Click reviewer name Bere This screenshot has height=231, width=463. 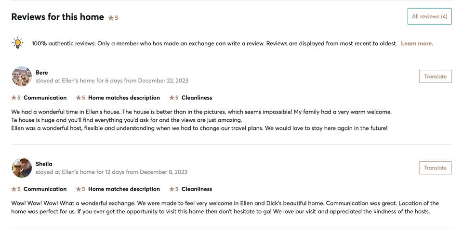coord(42,73)
